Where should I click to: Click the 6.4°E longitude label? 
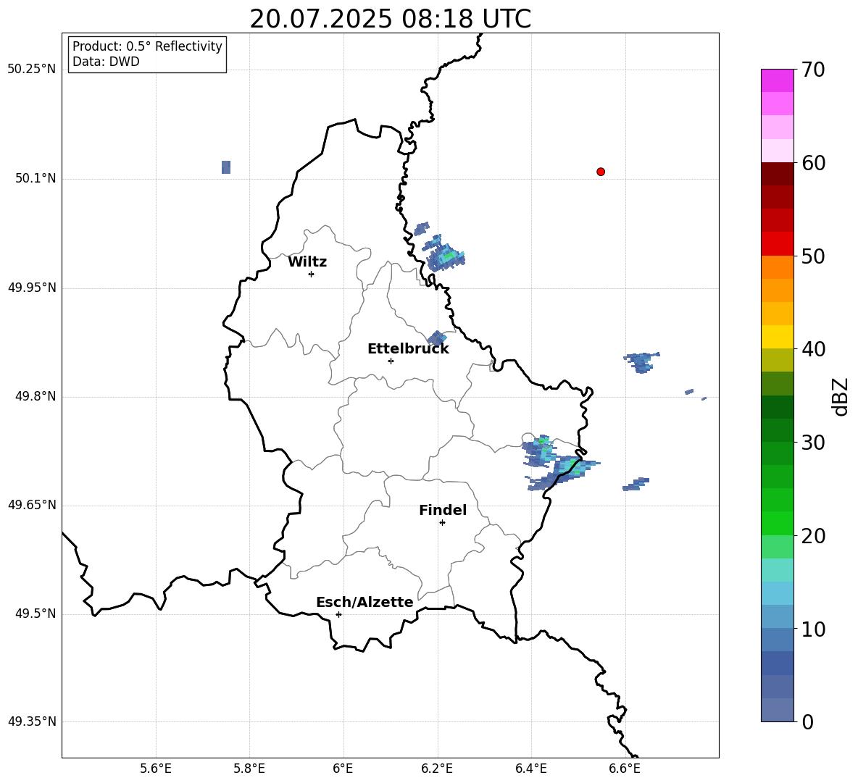[x=530, y=769]
